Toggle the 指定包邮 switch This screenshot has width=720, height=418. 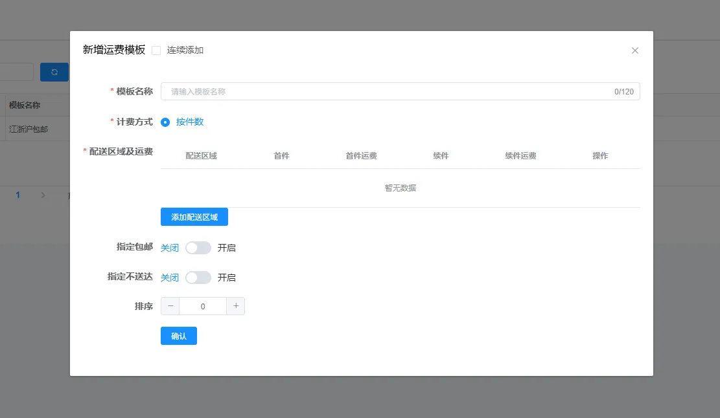click(198, 247)
